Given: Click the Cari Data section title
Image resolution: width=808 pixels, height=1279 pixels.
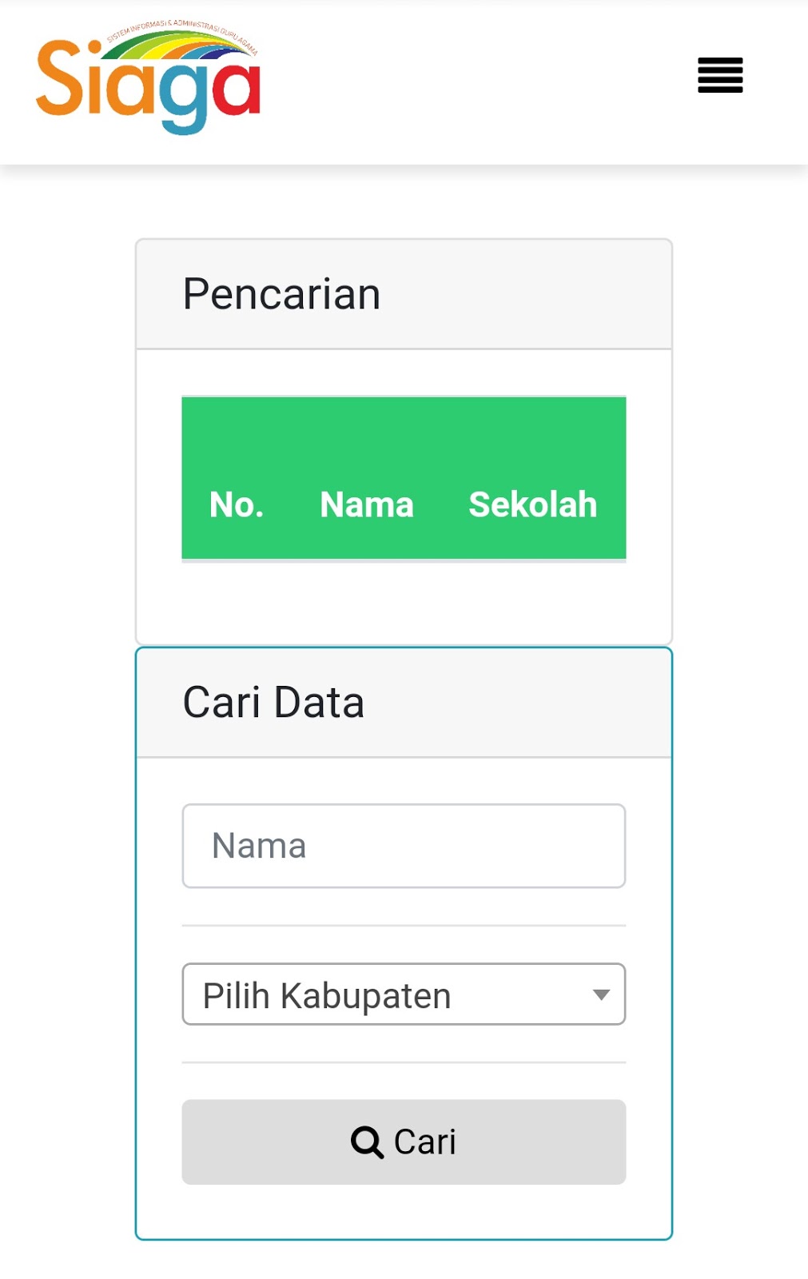Looking at the screenshot, I should click(273, 702).
